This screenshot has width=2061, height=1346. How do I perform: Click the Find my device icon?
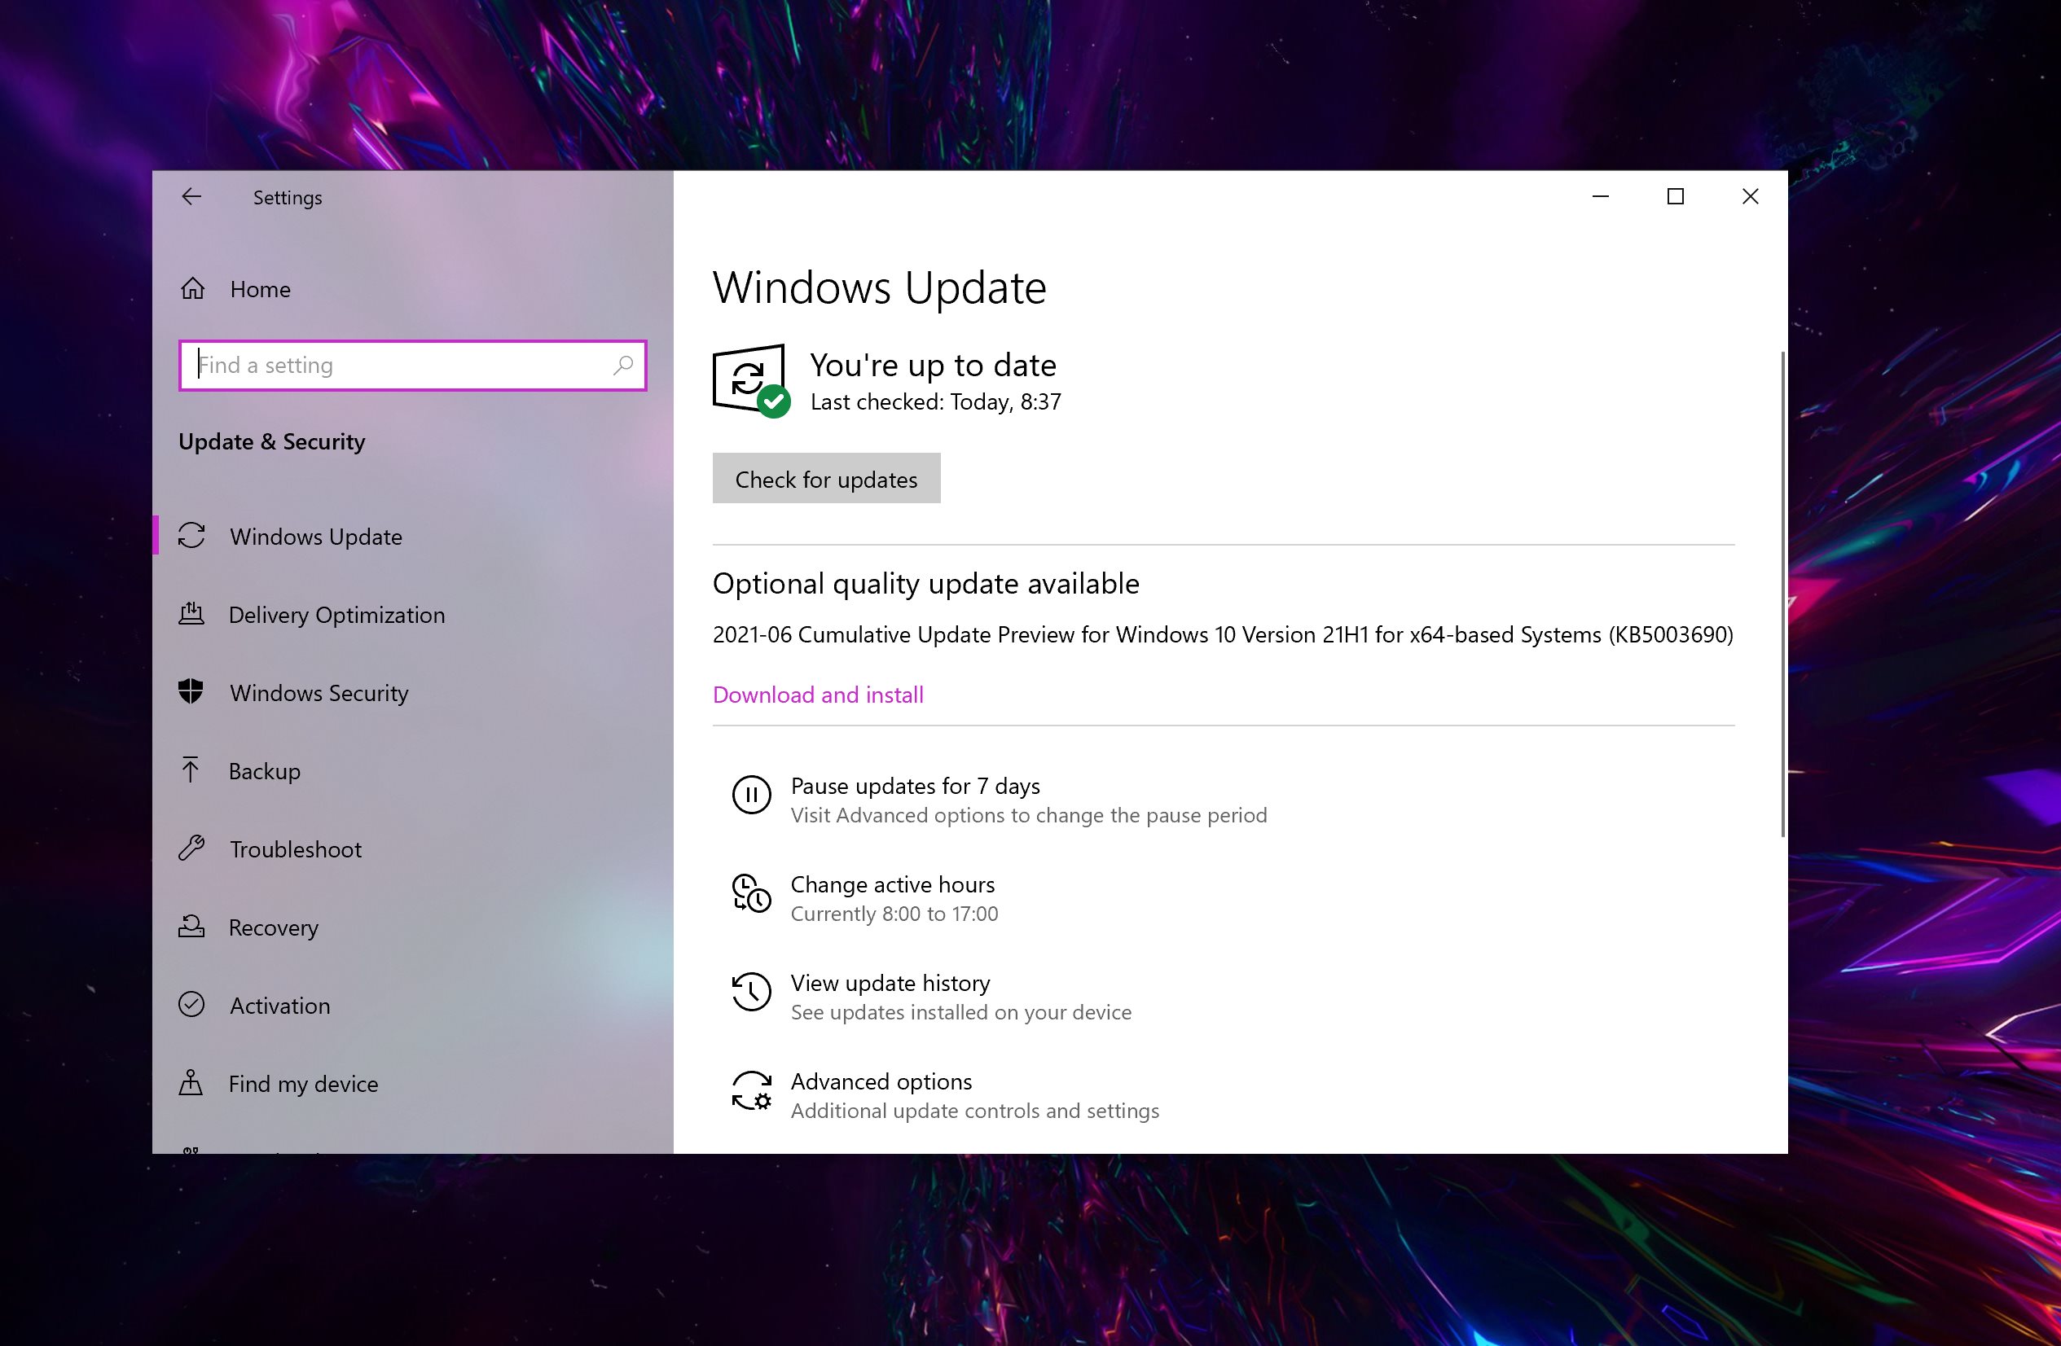191,1082
